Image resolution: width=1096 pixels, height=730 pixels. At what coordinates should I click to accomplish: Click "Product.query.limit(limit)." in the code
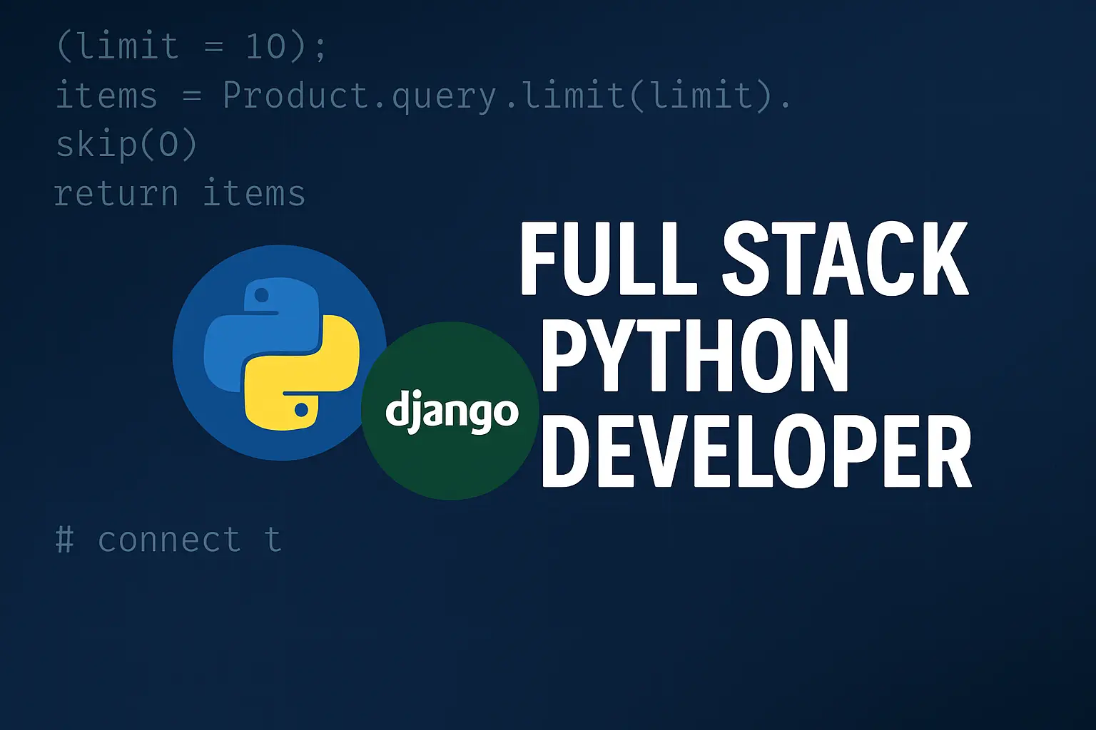click(x=507, y=96)
